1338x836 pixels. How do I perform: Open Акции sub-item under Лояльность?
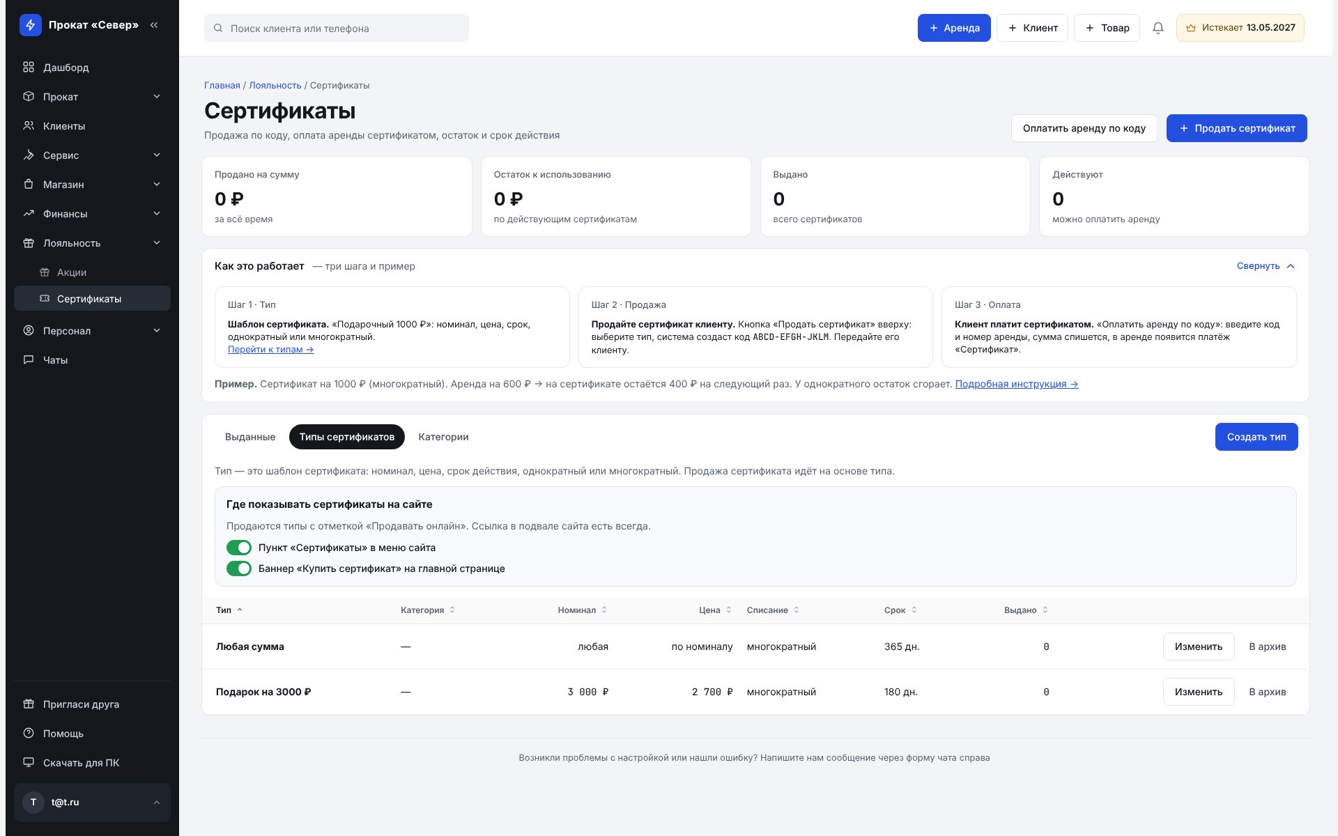click(92, 272)
